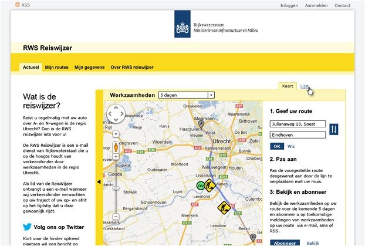Select the Actueel tab
This screenshot has width=365, height=246.
31,67
